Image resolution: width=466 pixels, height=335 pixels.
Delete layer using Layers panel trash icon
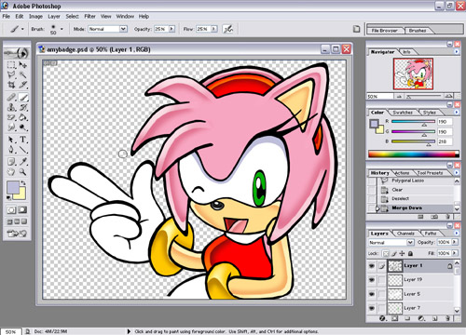point(447,318)
